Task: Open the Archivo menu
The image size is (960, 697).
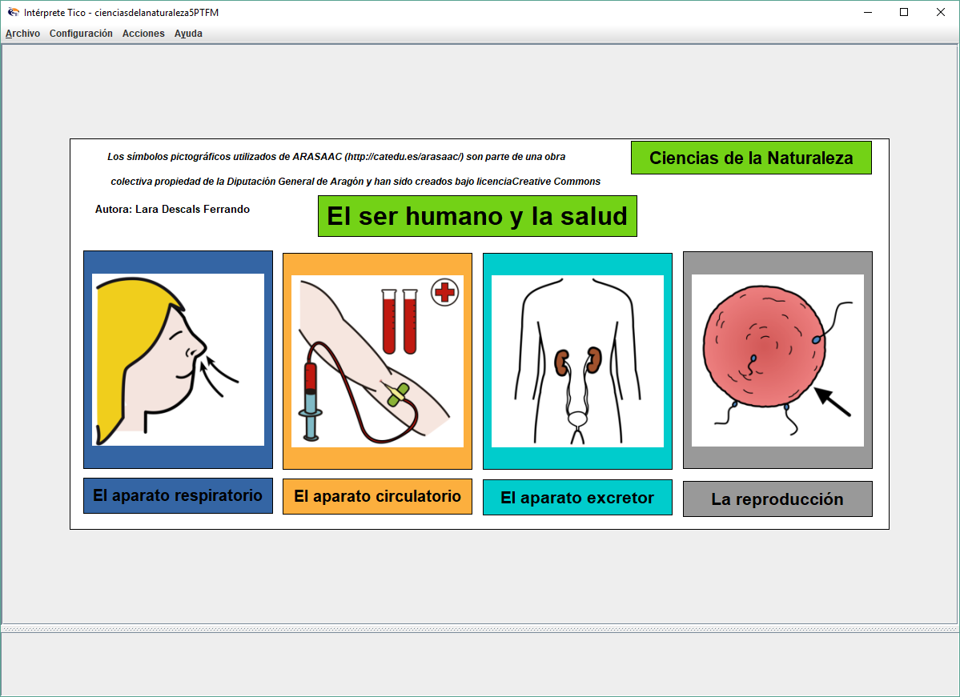Action: click(x=22, y=34)
